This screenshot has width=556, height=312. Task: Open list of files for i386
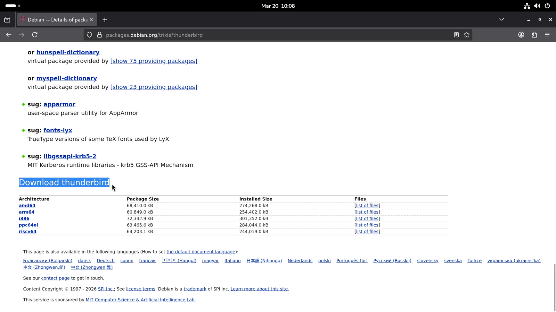click(x=367, y=219)
